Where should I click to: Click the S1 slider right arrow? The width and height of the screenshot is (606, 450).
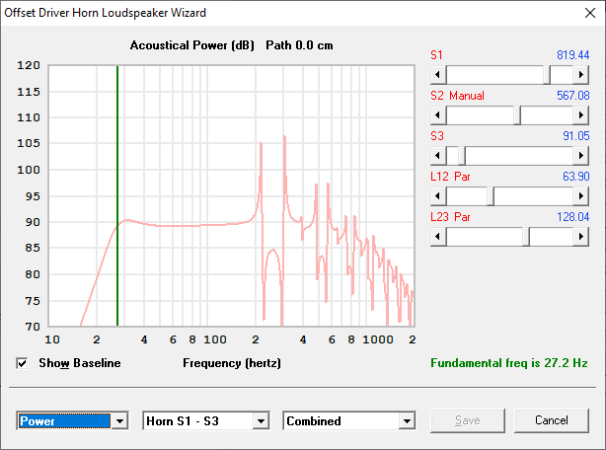(x=581, y=75)
